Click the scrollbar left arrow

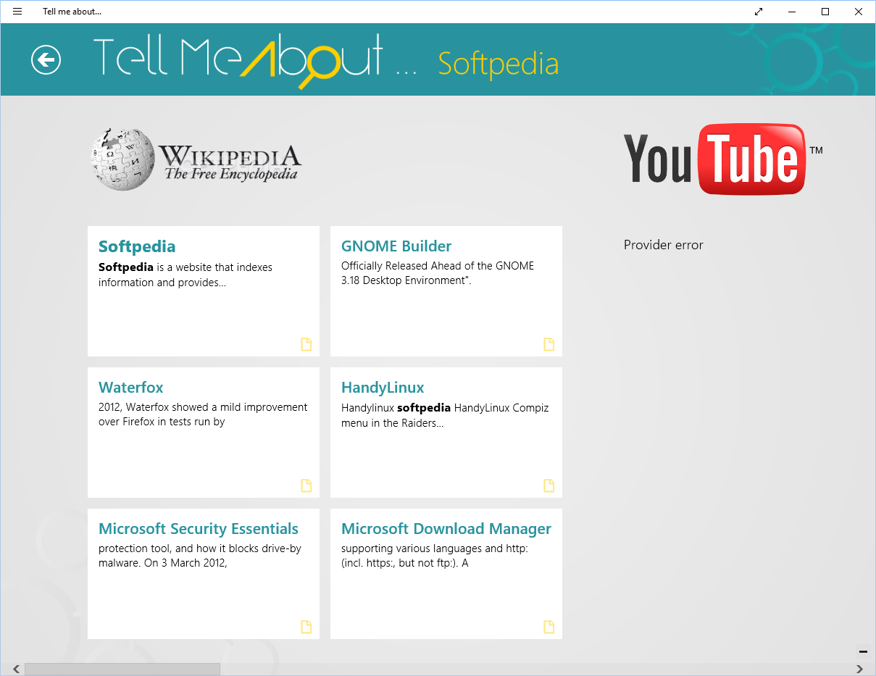[16, 669]
